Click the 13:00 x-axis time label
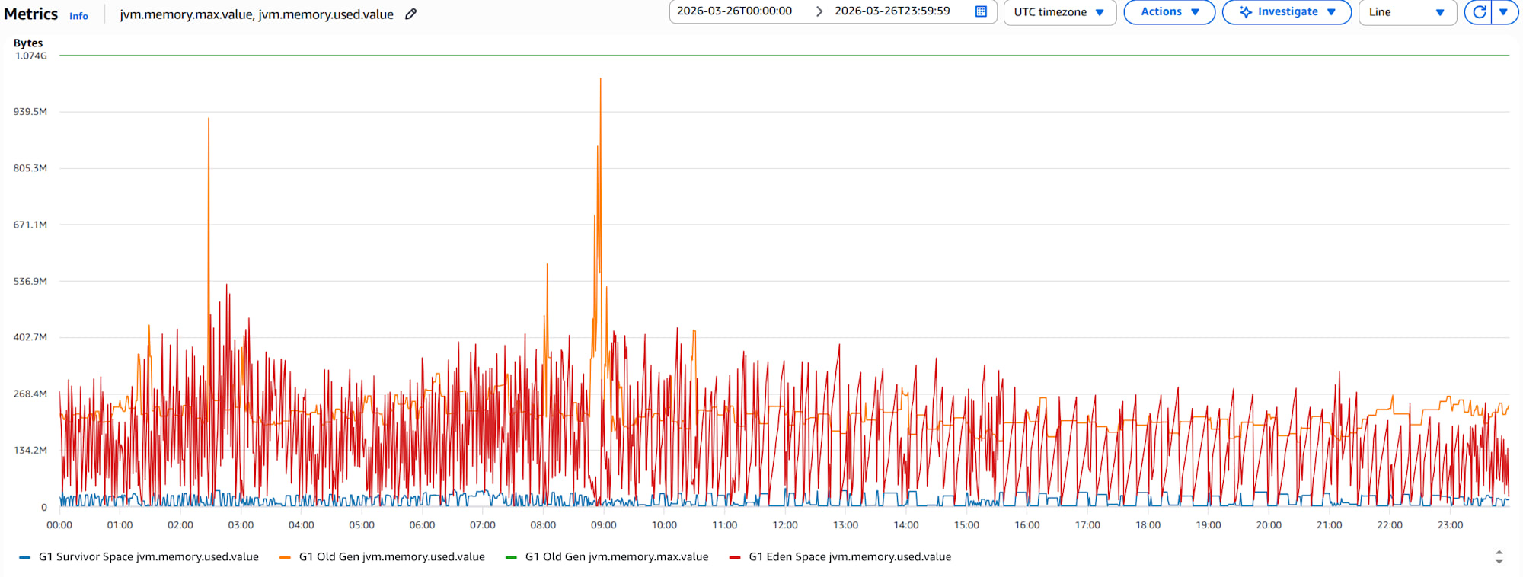The height and width of the screenshot is (577, 1523). coord(845,525)
